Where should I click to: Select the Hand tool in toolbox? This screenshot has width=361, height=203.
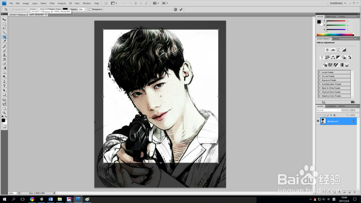pyautogui.click(x=4, y=108)
